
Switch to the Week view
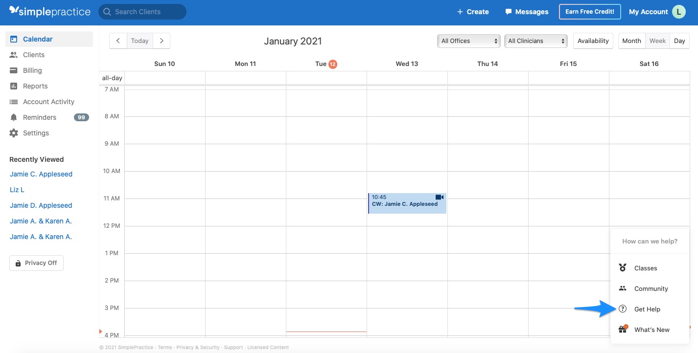click(657, 41)
